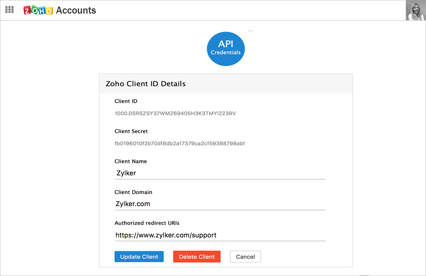Image resolution: width=426 pixels, height=276 pixels.
Task: Cancel editing the client details
Action: pos(245,256)
